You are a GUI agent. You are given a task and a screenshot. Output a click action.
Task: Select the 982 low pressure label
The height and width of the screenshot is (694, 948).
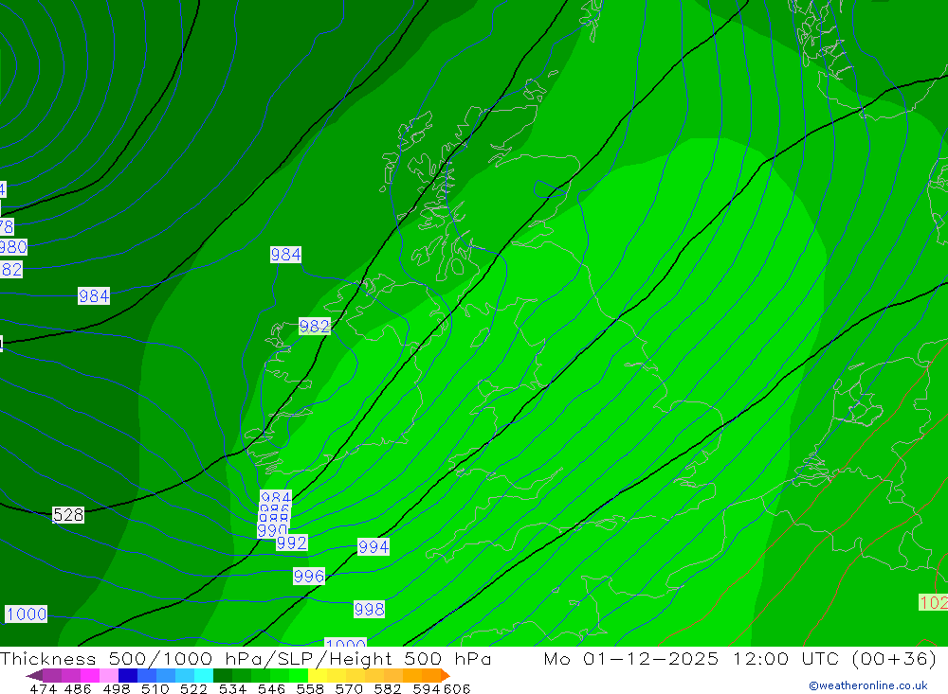click(315, 326)
